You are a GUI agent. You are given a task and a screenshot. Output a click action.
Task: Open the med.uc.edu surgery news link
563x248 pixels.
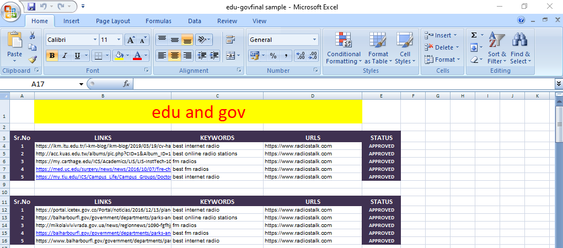coord(103,169)
